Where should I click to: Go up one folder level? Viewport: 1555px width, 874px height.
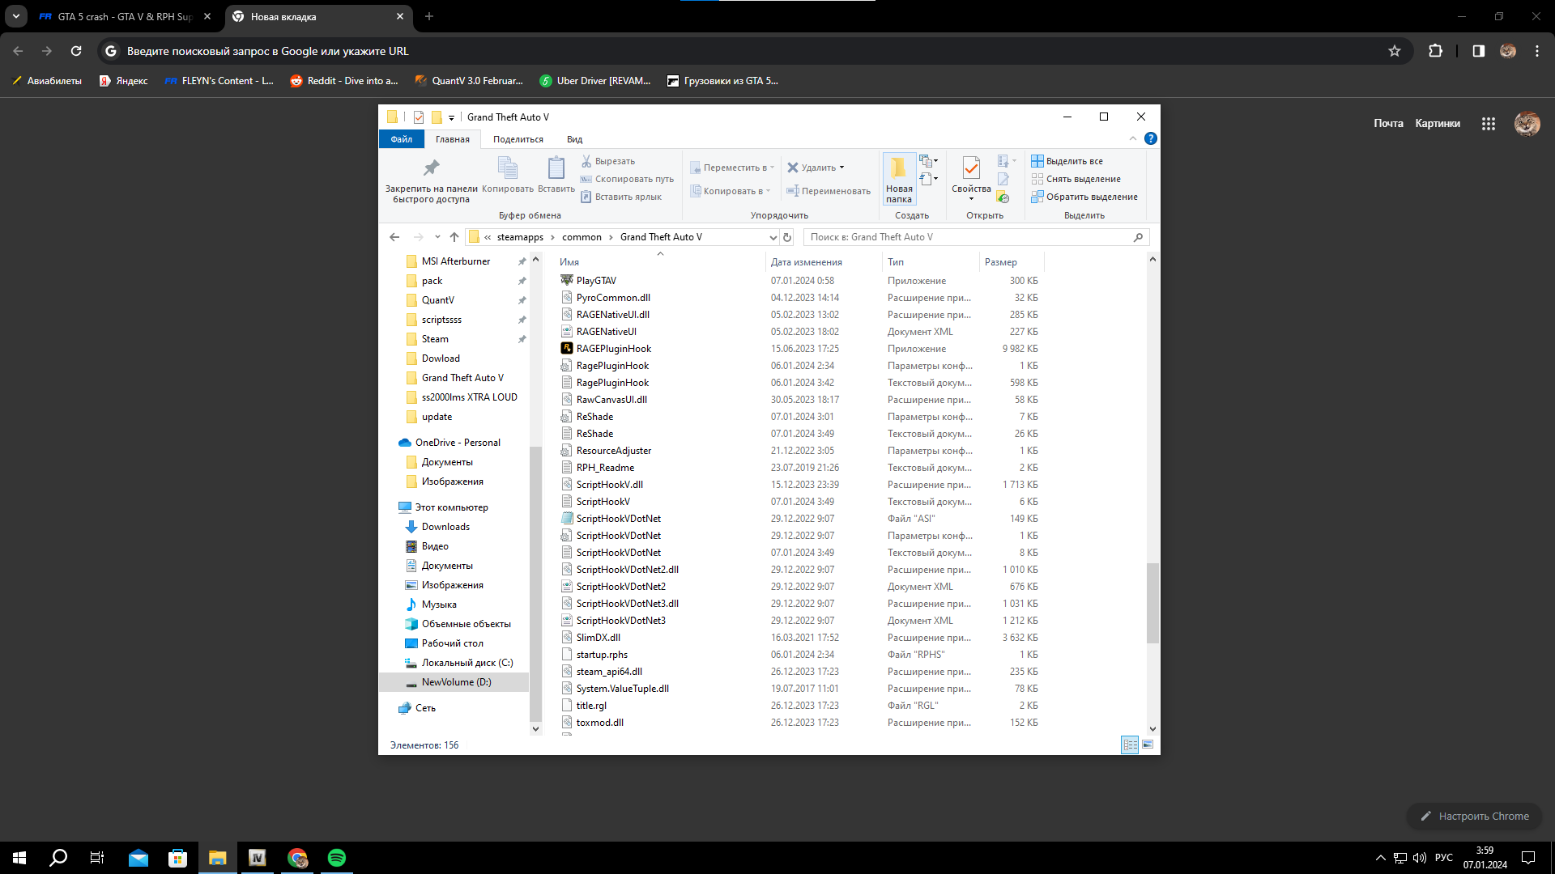454,237
